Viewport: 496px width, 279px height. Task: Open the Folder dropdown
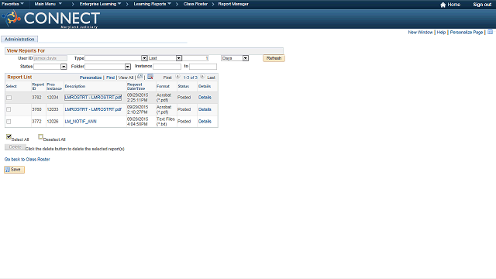[x=127, y=67]
